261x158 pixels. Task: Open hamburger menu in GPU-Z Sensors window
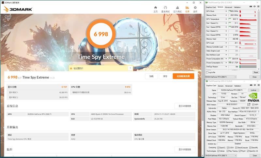[258, 7]
